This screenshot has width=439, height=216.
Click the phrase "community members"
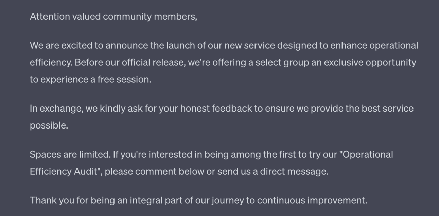150,17
